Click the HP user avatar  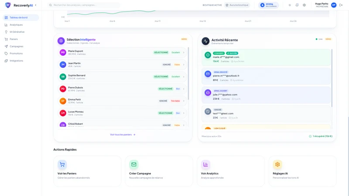pos(334,5)
